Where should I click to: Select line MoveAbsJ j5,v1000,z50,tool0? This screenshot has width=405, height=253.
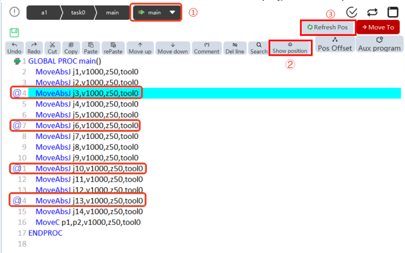point(87,115)
